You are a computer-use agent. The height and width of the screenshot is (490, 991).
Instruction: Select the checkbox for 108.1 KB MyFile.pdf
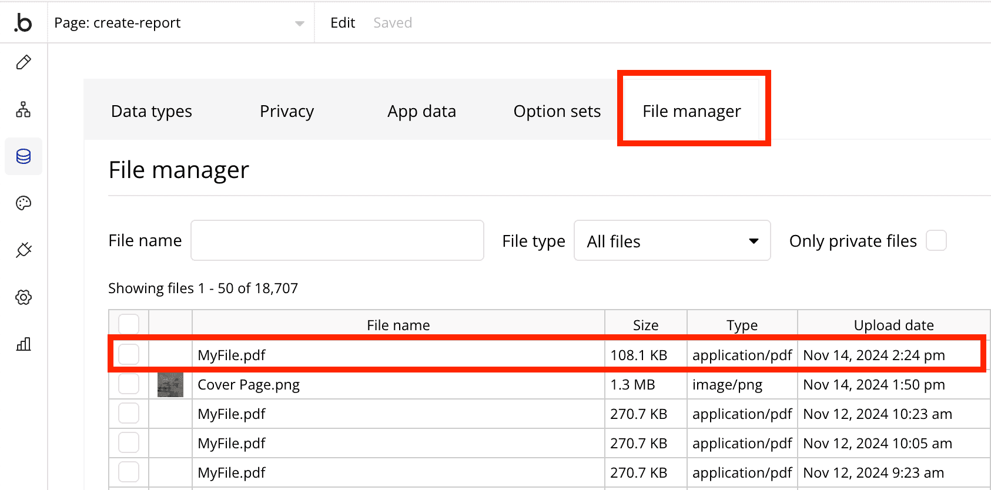click(x=129, y=355)
